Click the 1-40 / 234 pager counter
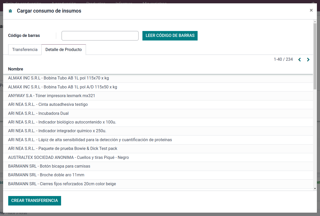320x216 pixels. coord(283,59)
